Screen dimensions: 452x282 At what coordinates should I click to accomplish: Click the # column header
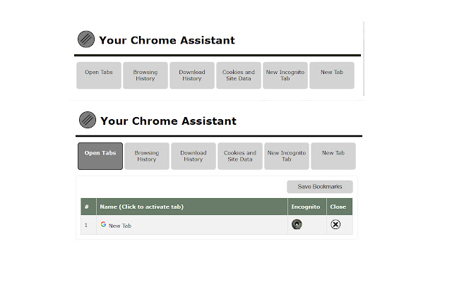[x=88, y=207]
